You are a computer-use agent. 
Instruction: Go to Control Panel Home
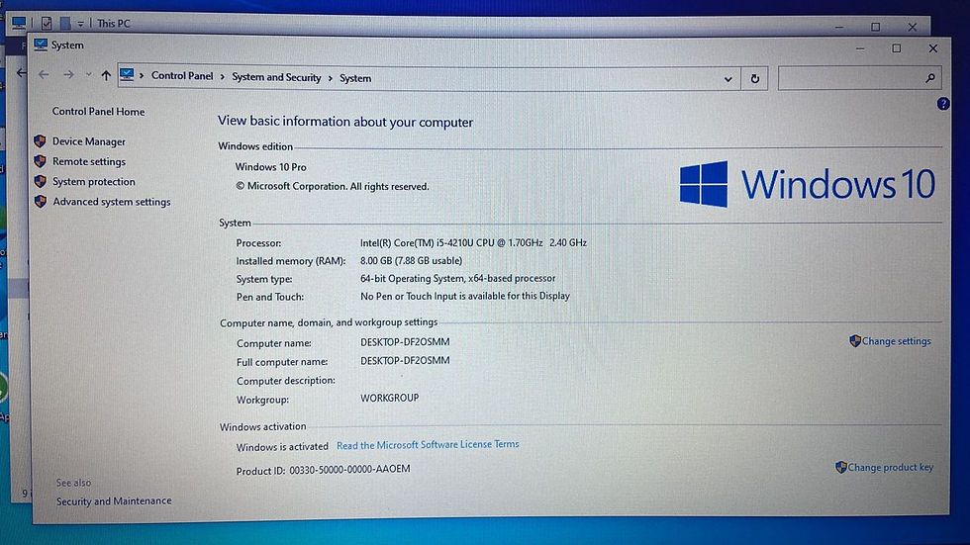[98, 112]
